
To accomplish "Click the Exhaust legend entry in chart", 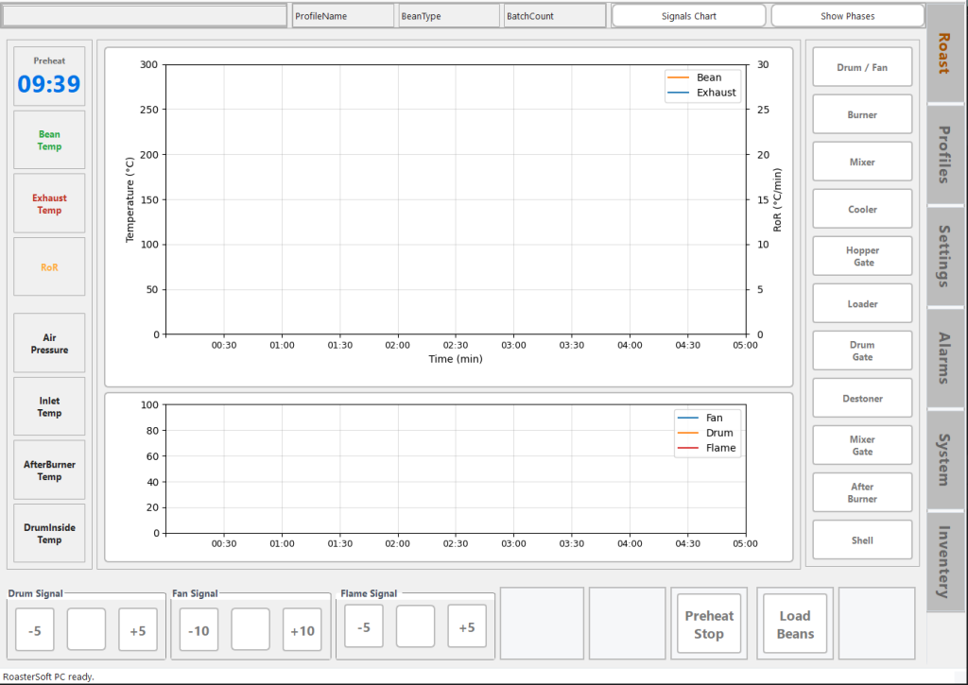I will click(x=702, y=93).
